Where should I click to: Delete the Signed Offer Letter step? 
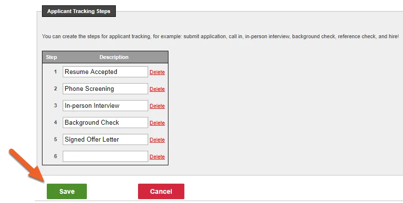pos(157,140)
